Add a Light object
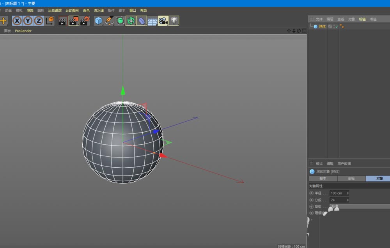 pos(174,21)
